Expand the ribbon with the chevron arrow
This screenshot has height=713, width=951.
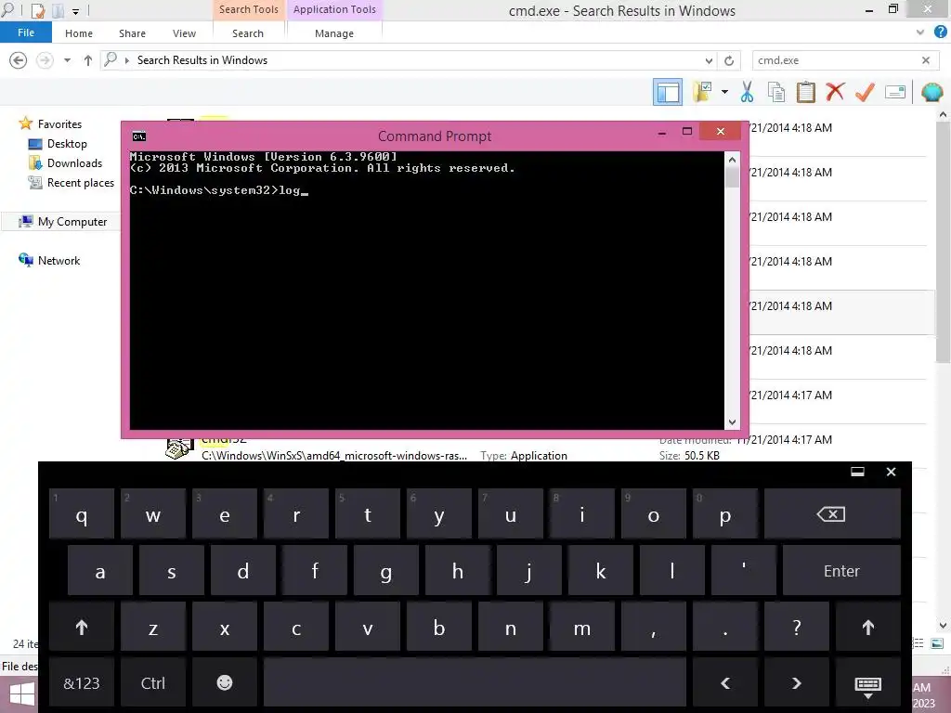click(920, 32)
